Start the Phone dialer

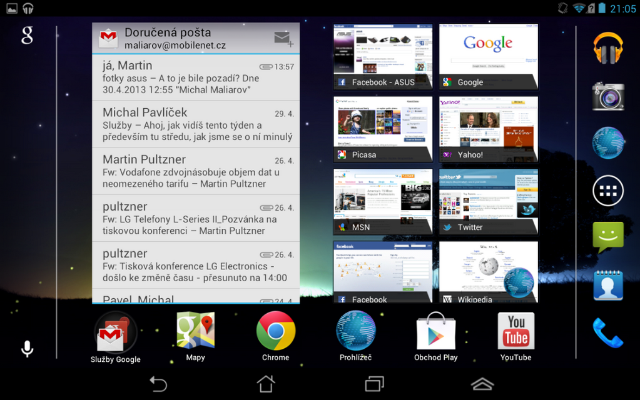tap(607, 332)
